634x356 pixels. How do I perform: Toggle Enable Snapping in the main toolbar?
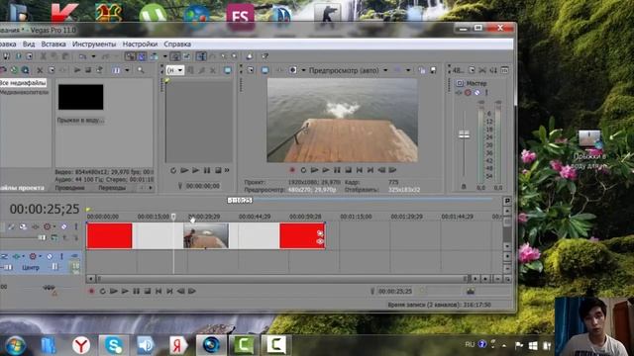pos(130,56)
